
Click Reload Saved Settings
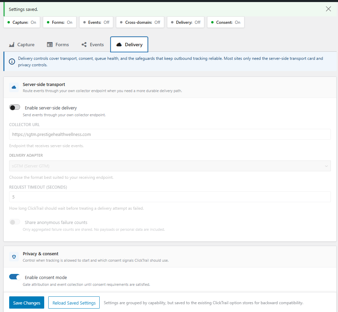[74, 302]
